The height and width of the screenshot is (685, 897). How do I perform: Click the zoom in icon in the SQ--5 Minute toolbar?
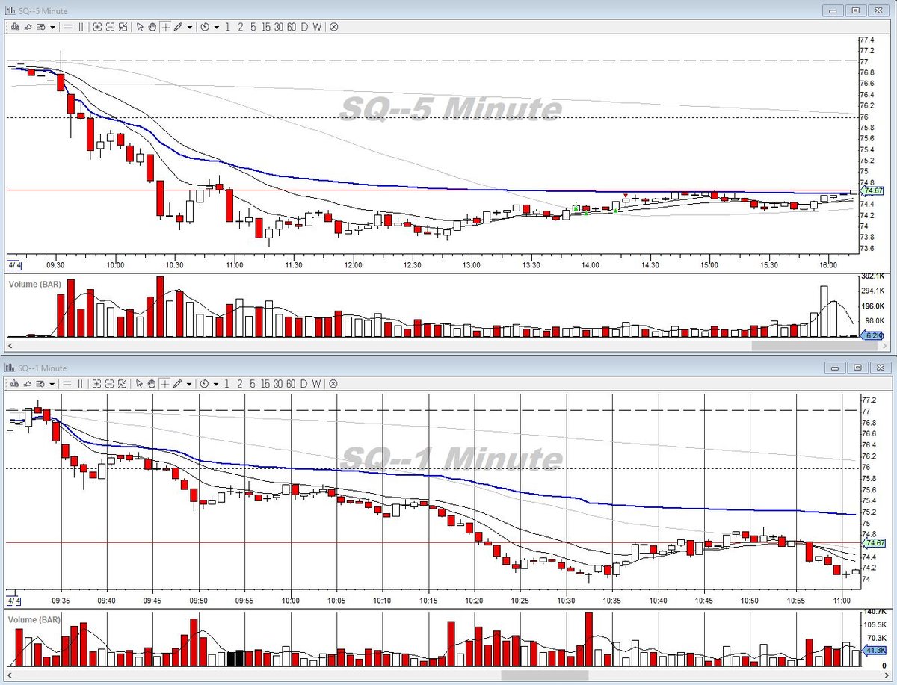coord(97,26)
